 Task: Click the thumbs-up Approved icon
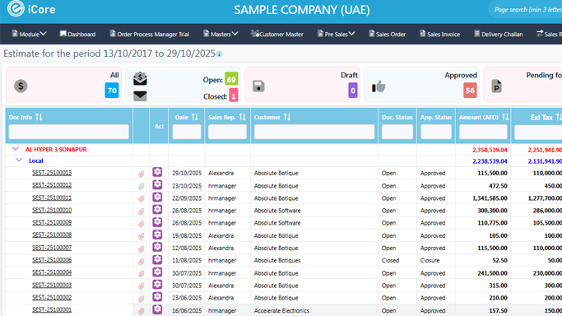click(x=379, y=86)
